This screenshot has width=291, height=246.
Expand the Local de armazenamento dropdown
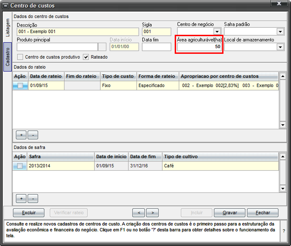[280, 47]
